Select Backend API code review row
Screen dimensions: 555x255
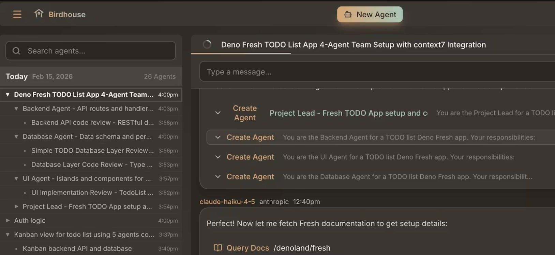click(x=91, y=122)
